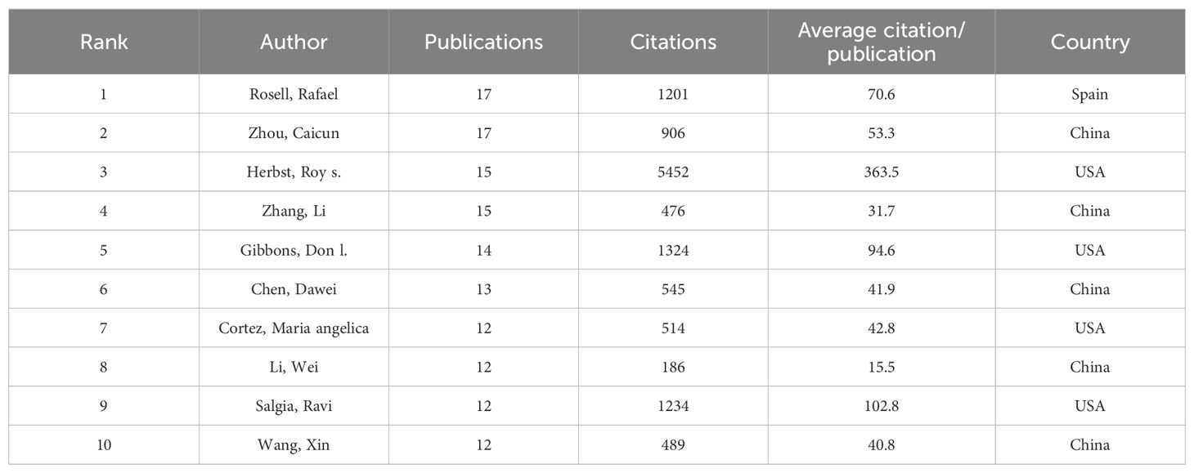The width and height of the screenshot is (1194, 473).
Task: Click the 5452 citations value
Action: (673, 172)
